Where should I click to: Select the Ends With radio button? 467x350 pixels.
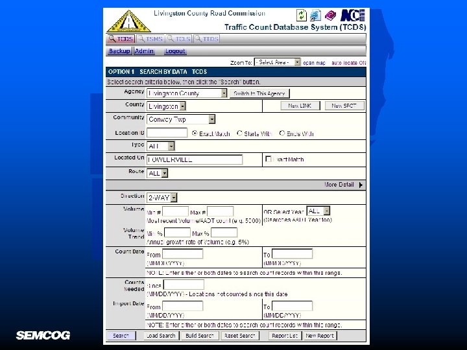(x=281, y=133)
